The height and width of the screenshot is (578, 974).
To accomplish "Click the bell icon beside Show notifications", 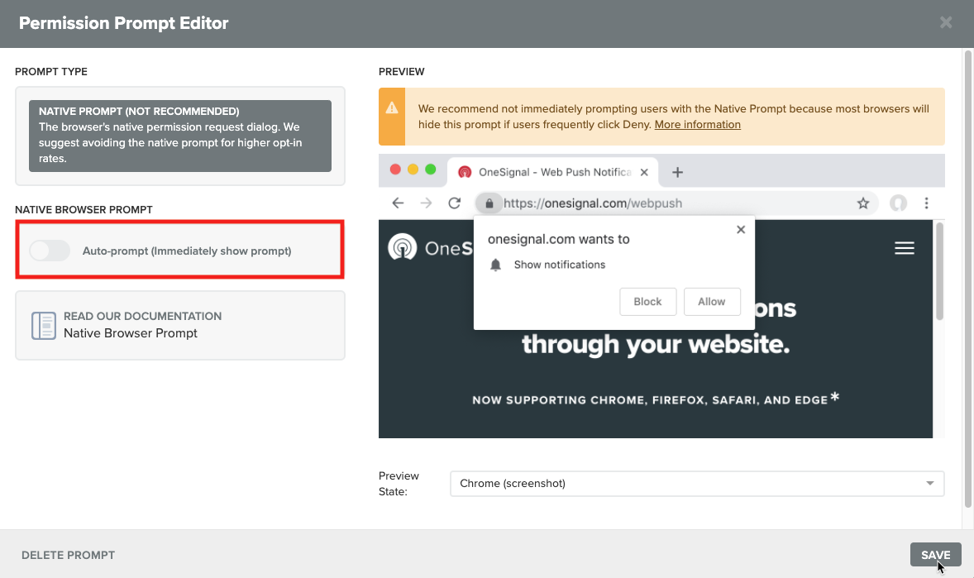I will (496, 265).
